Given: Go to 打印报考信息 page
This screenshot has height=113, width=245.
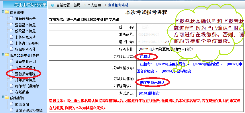Looking at the screenshot, I should [x=25, y=80].
